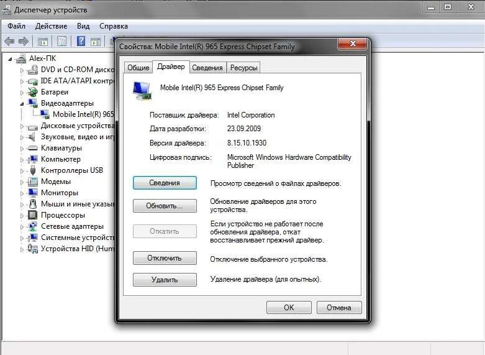
Task: Select Mobile Intel(R) 965 tree row text
Action: click(x=83, y=114)
